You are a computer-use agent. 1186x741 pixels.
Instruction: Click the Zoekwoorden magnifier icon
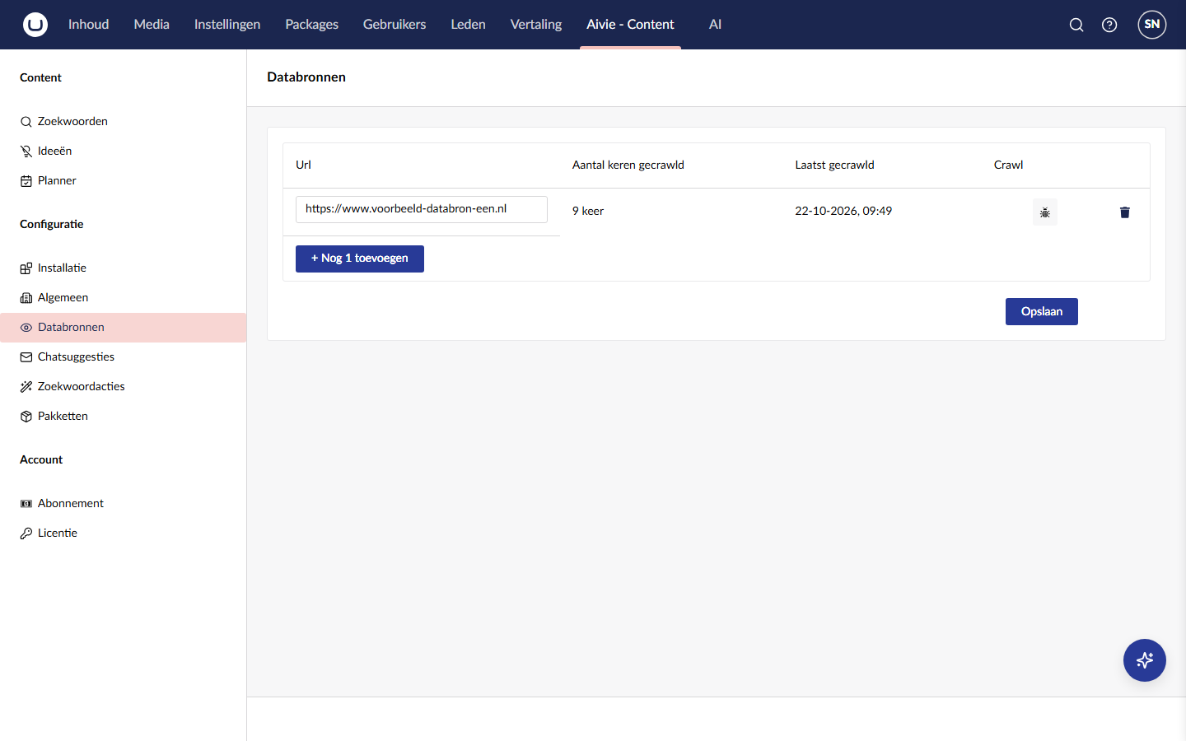(26, 122)
